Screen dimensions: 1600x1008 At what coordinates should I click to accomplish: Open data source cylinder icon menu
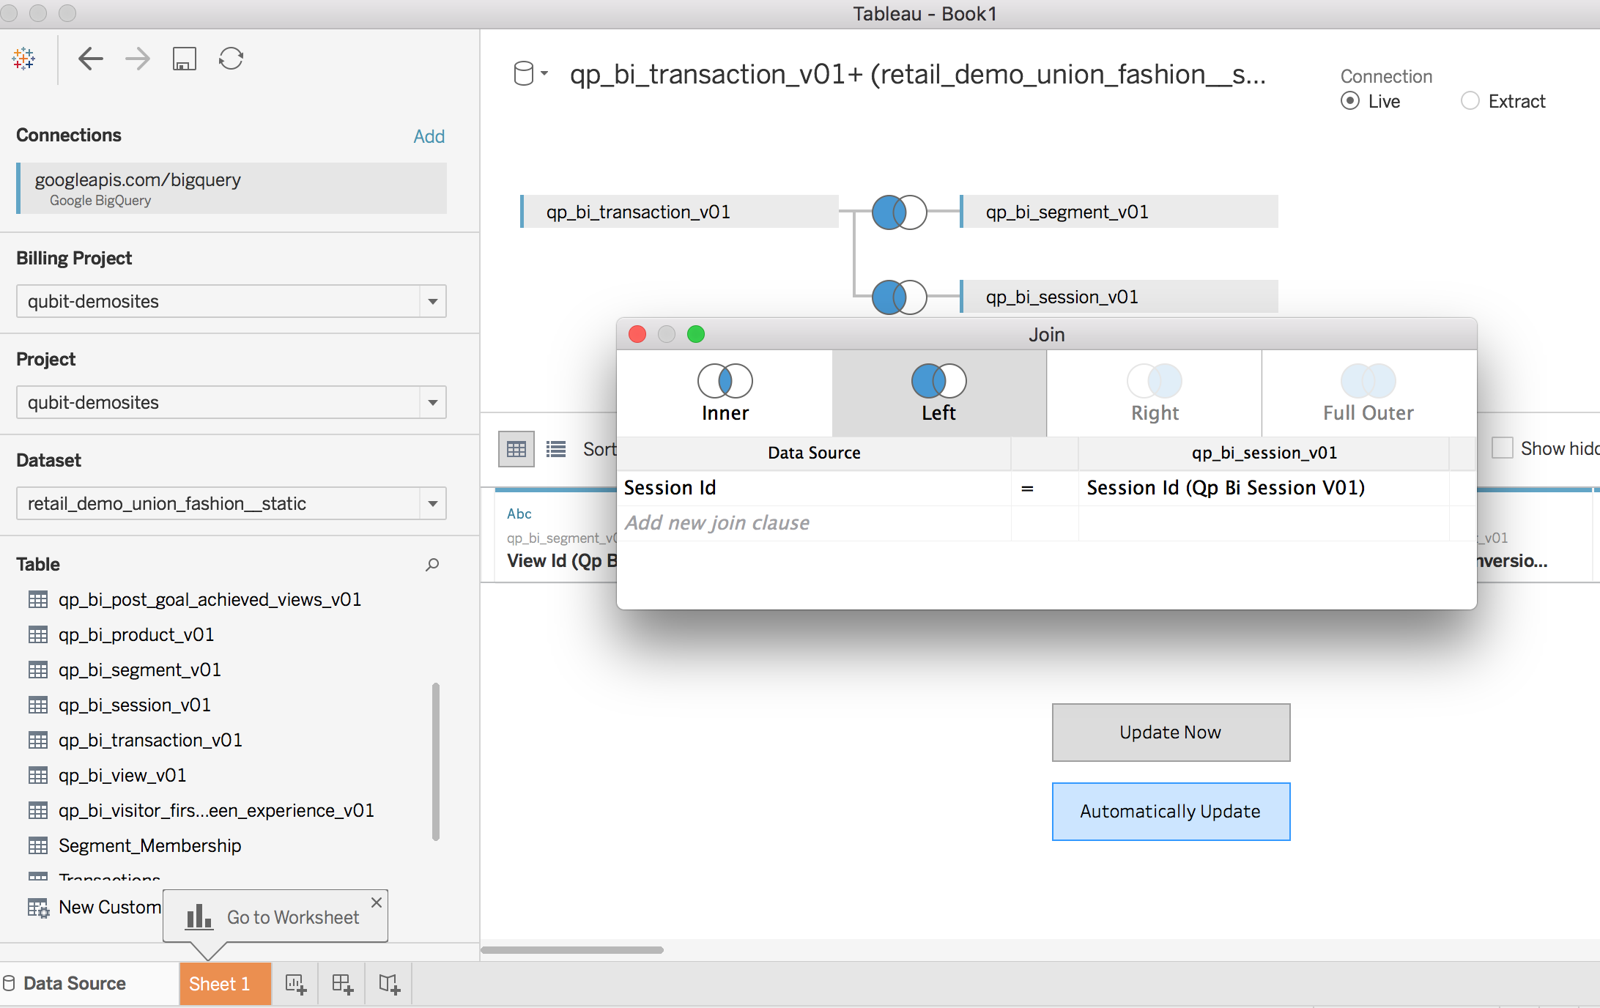(x=530, y=73)
